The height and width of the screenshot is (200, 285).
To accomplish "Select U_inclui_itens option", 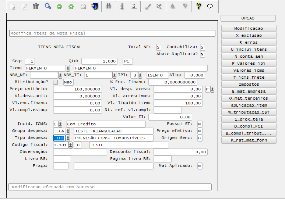I will pyautogui.click(x=249, y=49).
